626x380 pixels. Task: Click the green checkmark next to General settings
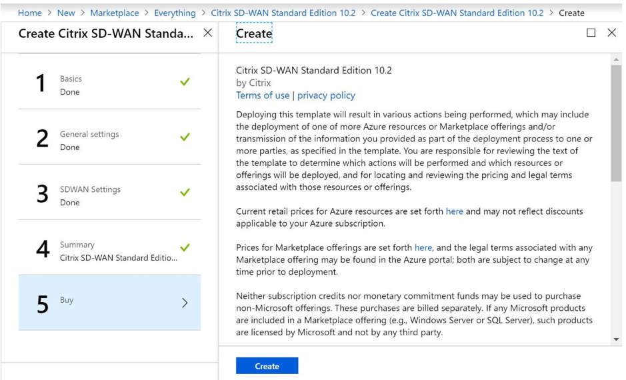(185, 137)
